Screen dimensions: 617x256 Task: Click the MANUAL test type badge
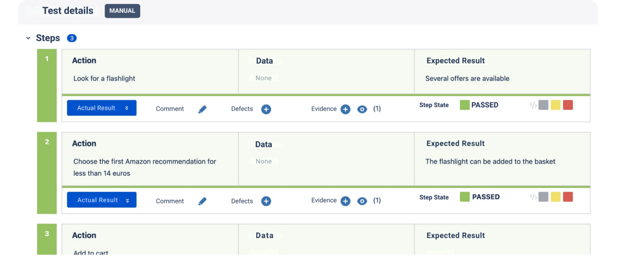point(122,11)
